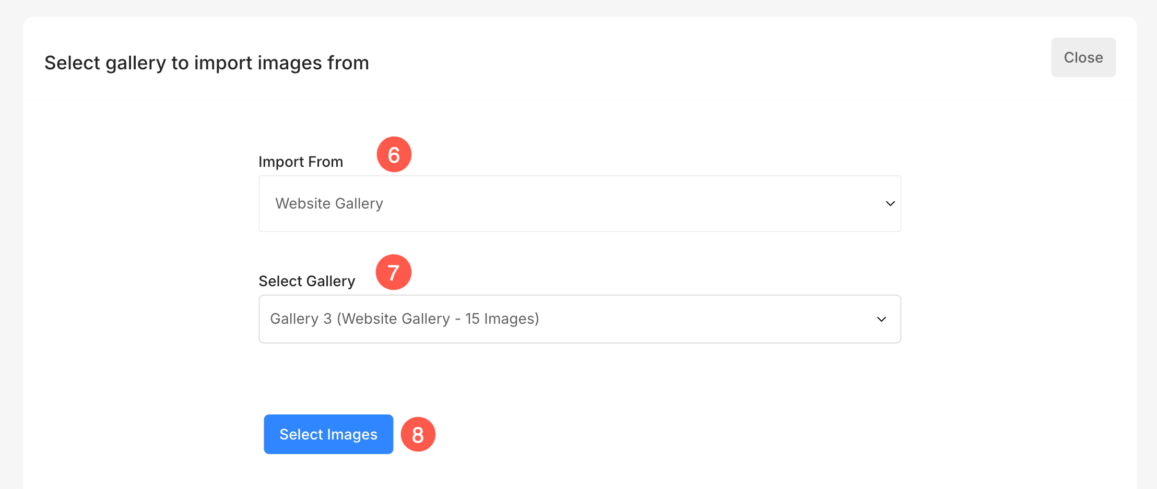Click the selected Website Gallery value text
The height and width of the screenshot is (489, 1157).
coord(329,203)
